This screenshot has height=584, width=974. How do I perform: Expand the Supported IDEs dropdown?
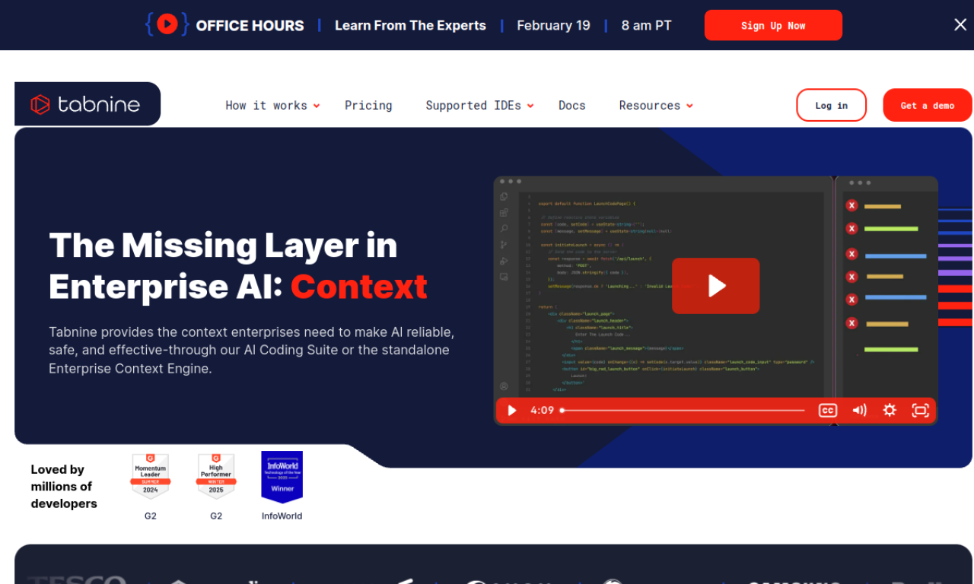coord(473,105)
